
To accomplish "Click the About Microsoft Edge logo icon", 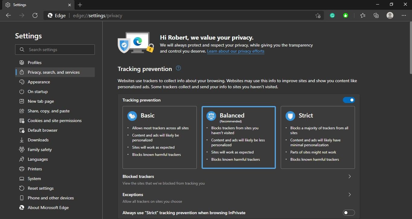I will pos(22,208).
